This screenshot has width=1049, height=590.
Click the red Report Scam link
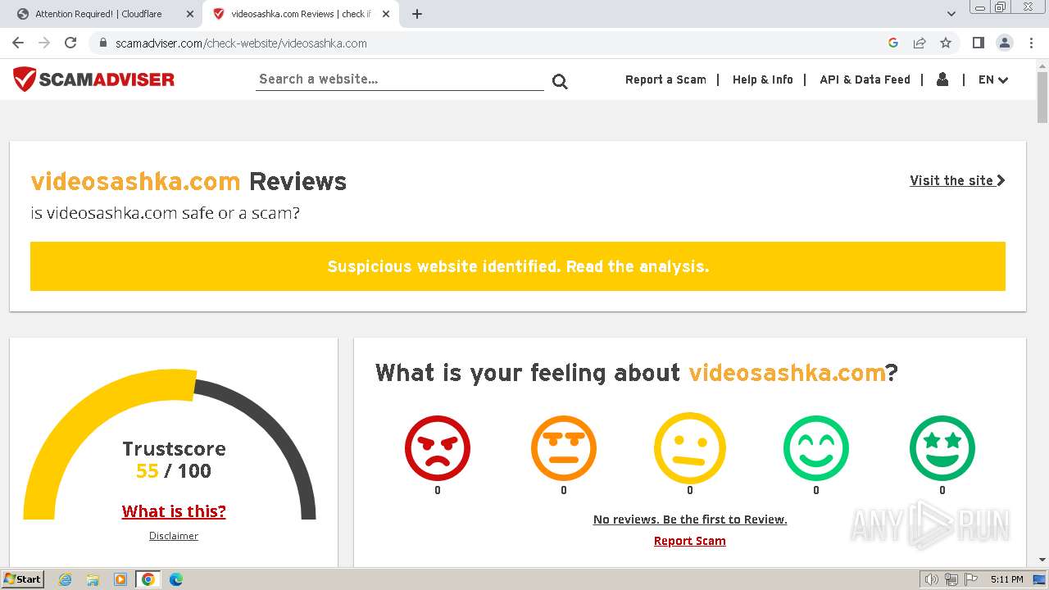[x=690, y=541]
